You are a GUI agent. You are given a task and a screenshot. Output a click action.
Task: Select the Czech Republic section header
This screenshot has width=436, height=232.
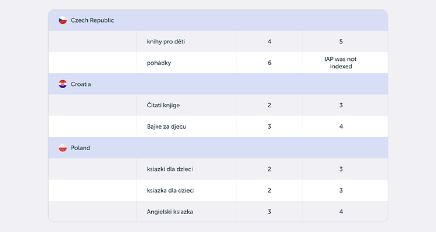(x=218, y=20)
